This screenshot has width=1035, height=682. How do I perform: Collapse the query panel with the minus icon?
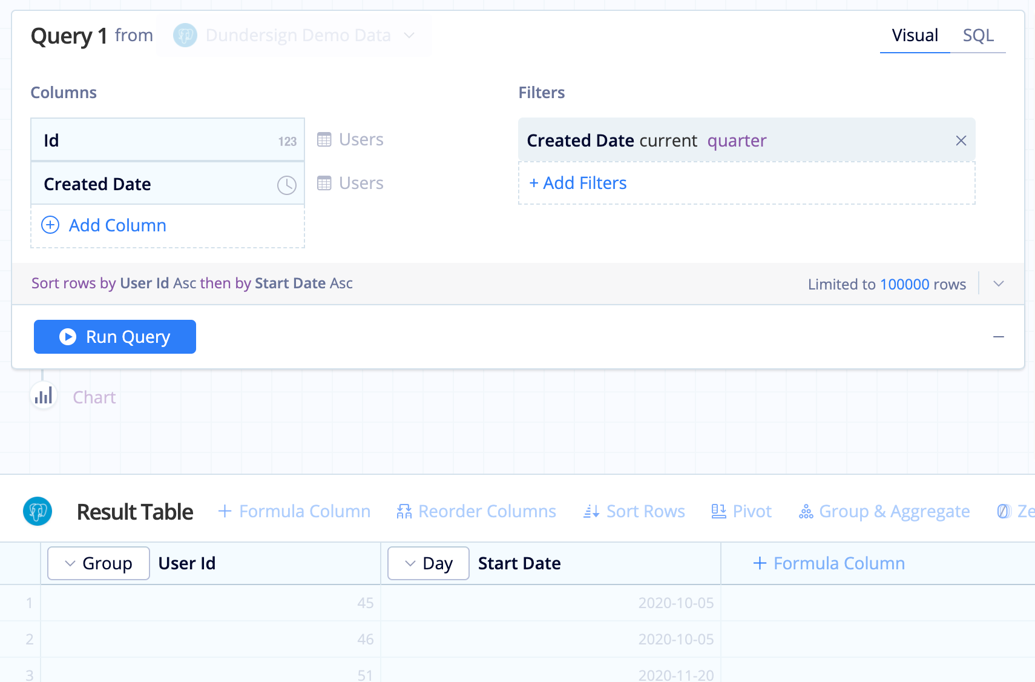tap(999, 337)
